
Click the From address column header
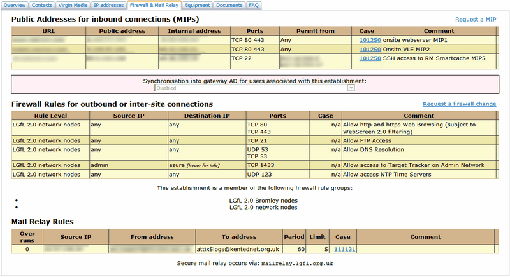tap(152, 237)
